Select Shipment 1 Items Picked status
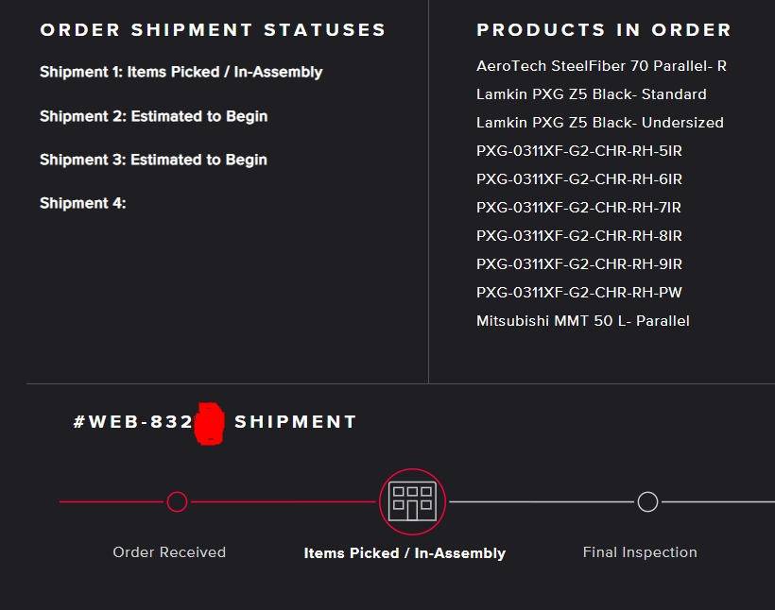This screenshot has width=775, height=610. (181, 72)
